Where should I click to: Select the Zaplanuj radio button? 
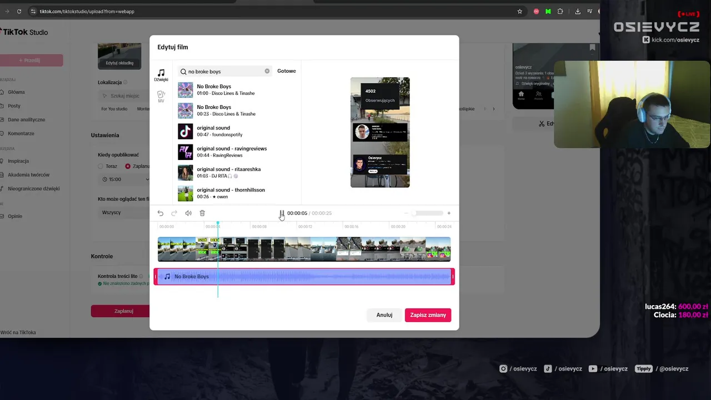point(128,166)
